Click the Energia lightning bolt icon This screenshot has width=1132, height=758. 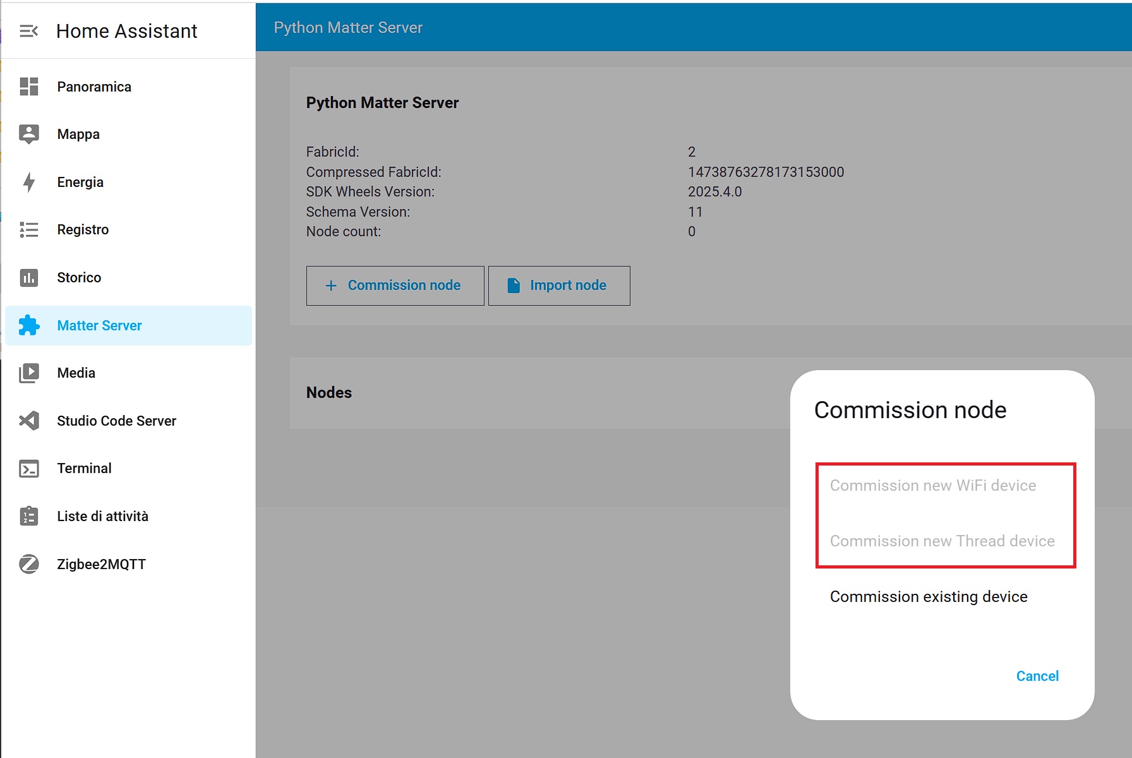coord(29,182)
